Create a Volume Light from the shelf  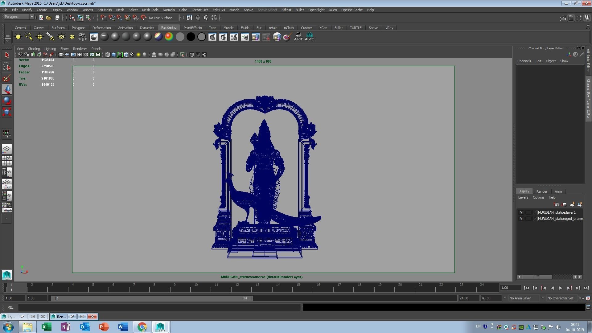tap(72, 37)
